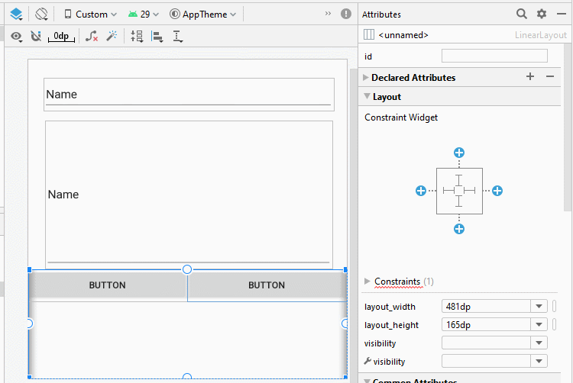Open the warnings and errors indicator
The image size is (573, 383).
(345, 14)
